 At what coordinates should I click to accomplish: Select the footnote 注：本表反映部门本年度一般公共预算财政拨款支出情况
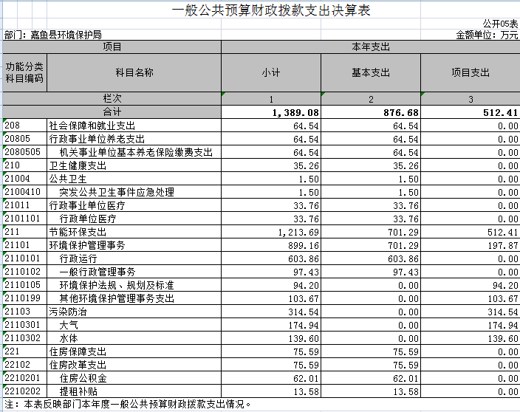pyautogui.click(x=128, y=404)
